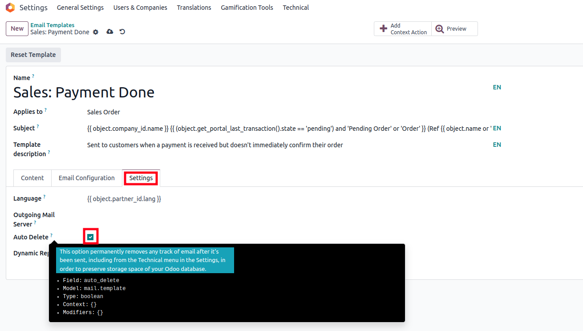Switch to the Content tab
Viewport: 583px width, 331px height.
pos(32,178)
